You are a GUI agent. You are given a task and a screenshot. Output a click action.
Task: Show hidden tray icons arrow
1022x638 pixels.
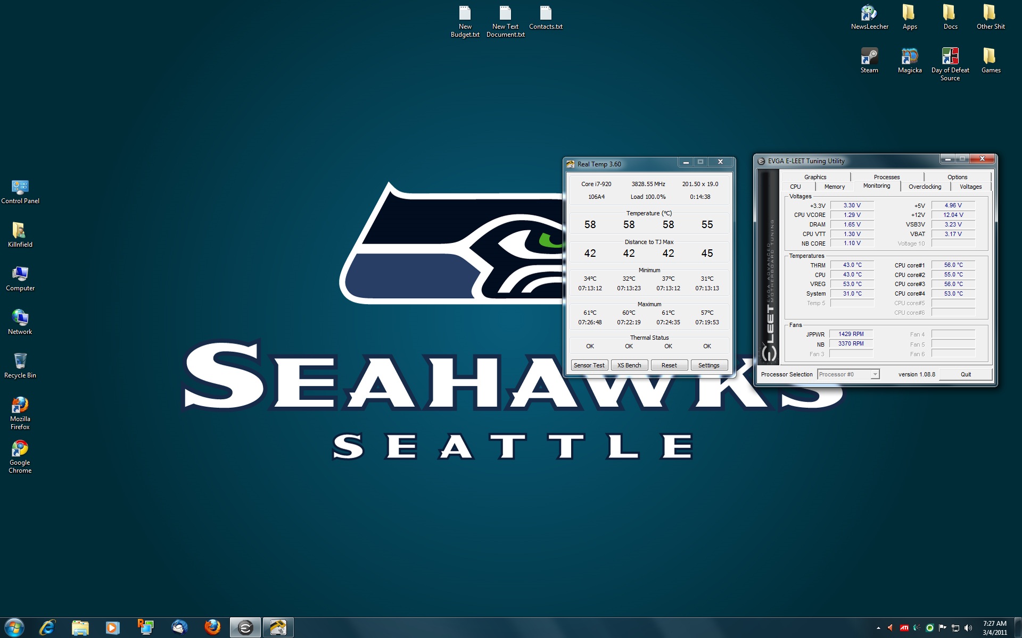click(x=878, y=628)
